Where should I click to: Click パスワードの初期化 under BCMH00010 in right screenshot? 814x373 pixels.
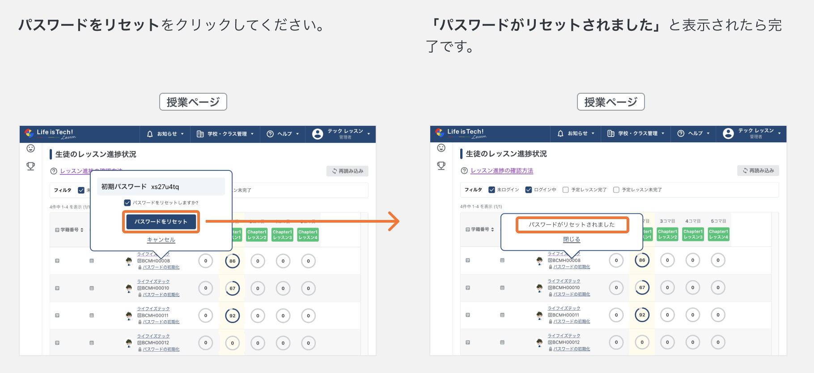click(x=572, y=294)
